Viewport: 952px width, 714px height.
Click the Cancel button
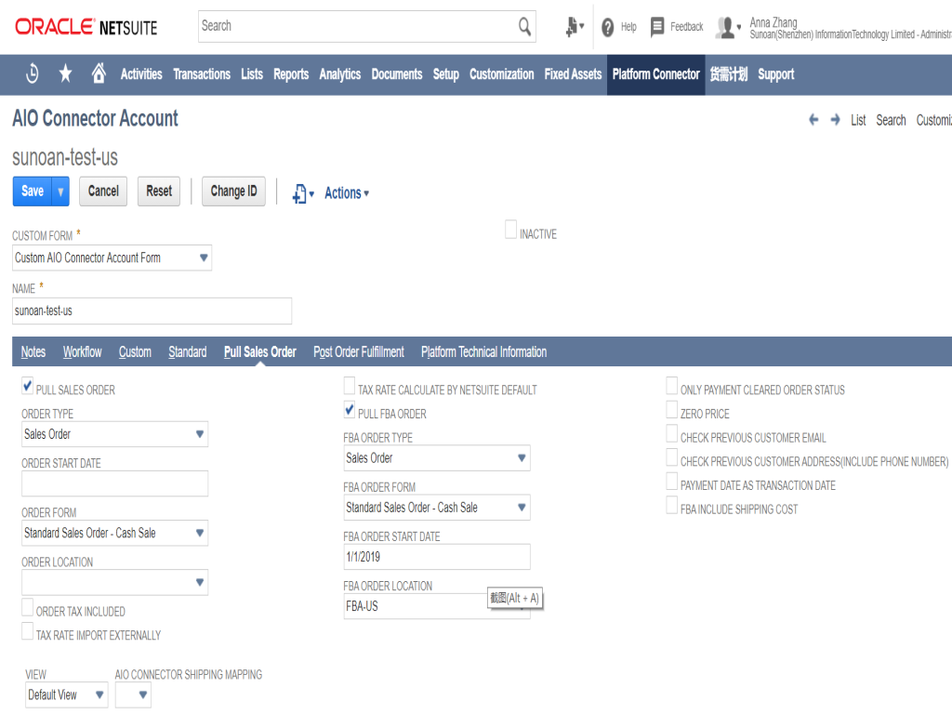coord(103,192)
